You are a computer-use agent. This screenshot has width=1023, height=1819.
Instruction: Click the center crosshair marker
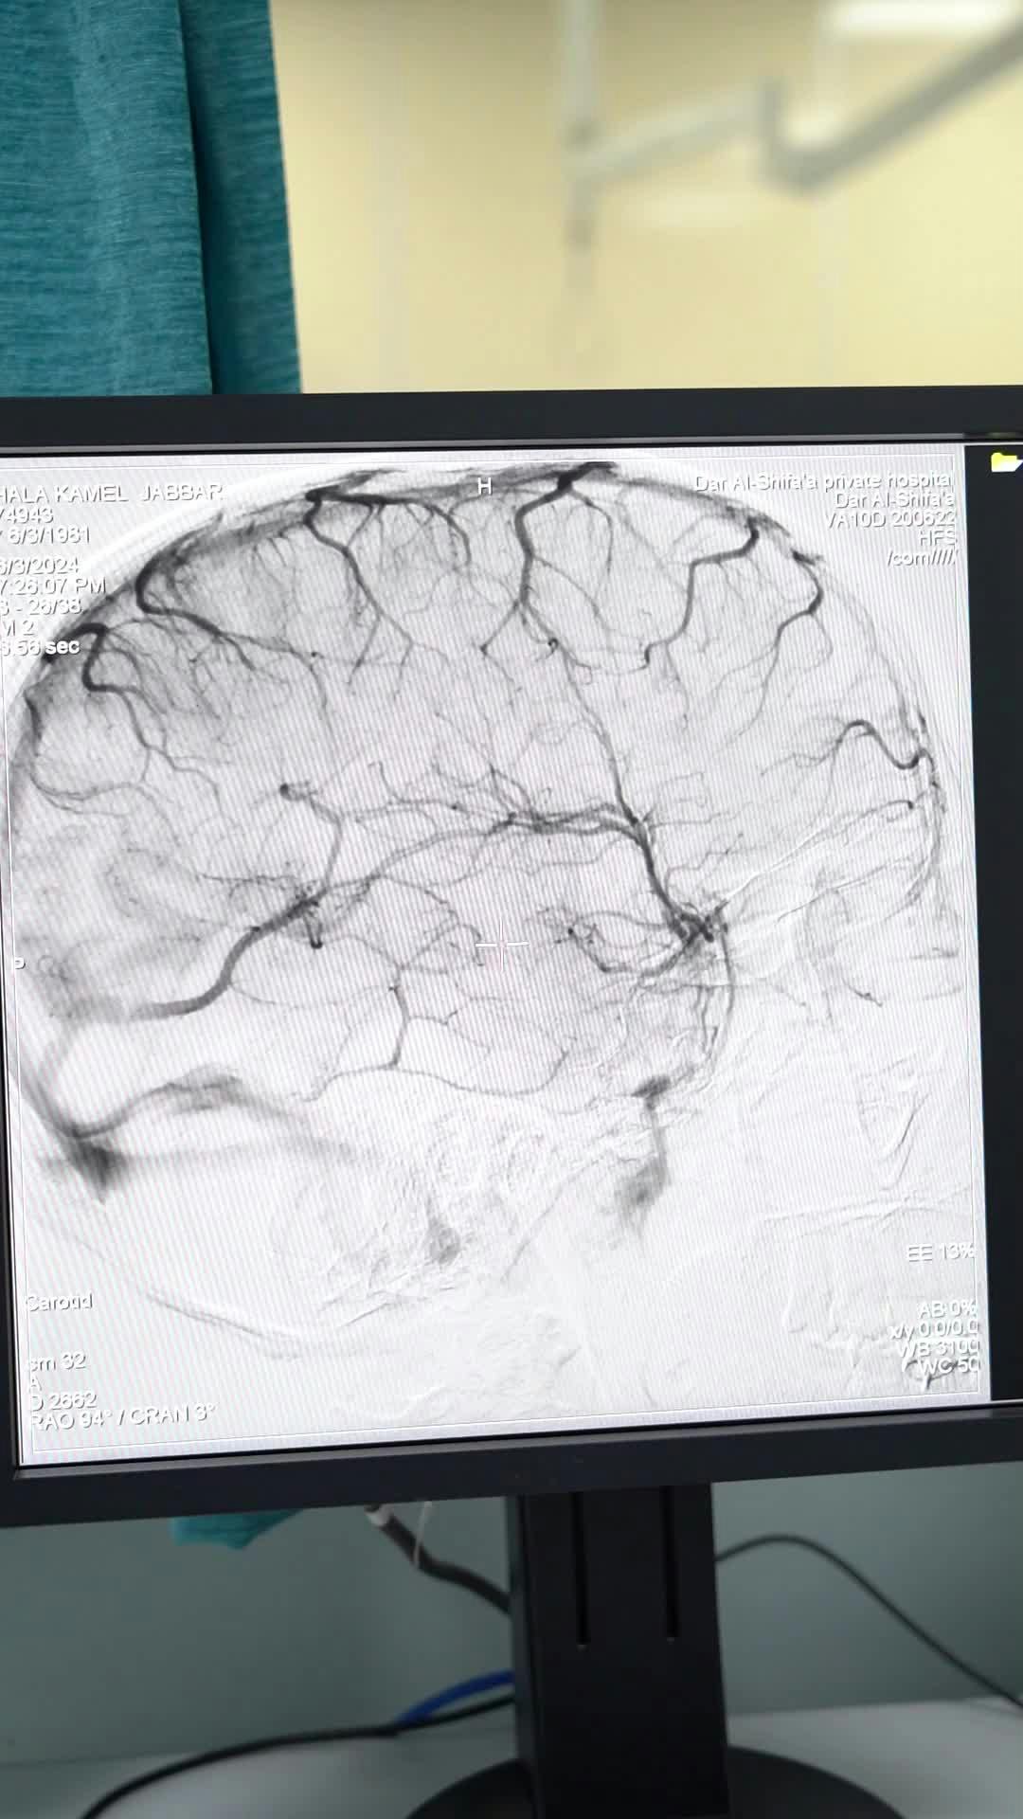pyautogui.click(x=502, y=943)
